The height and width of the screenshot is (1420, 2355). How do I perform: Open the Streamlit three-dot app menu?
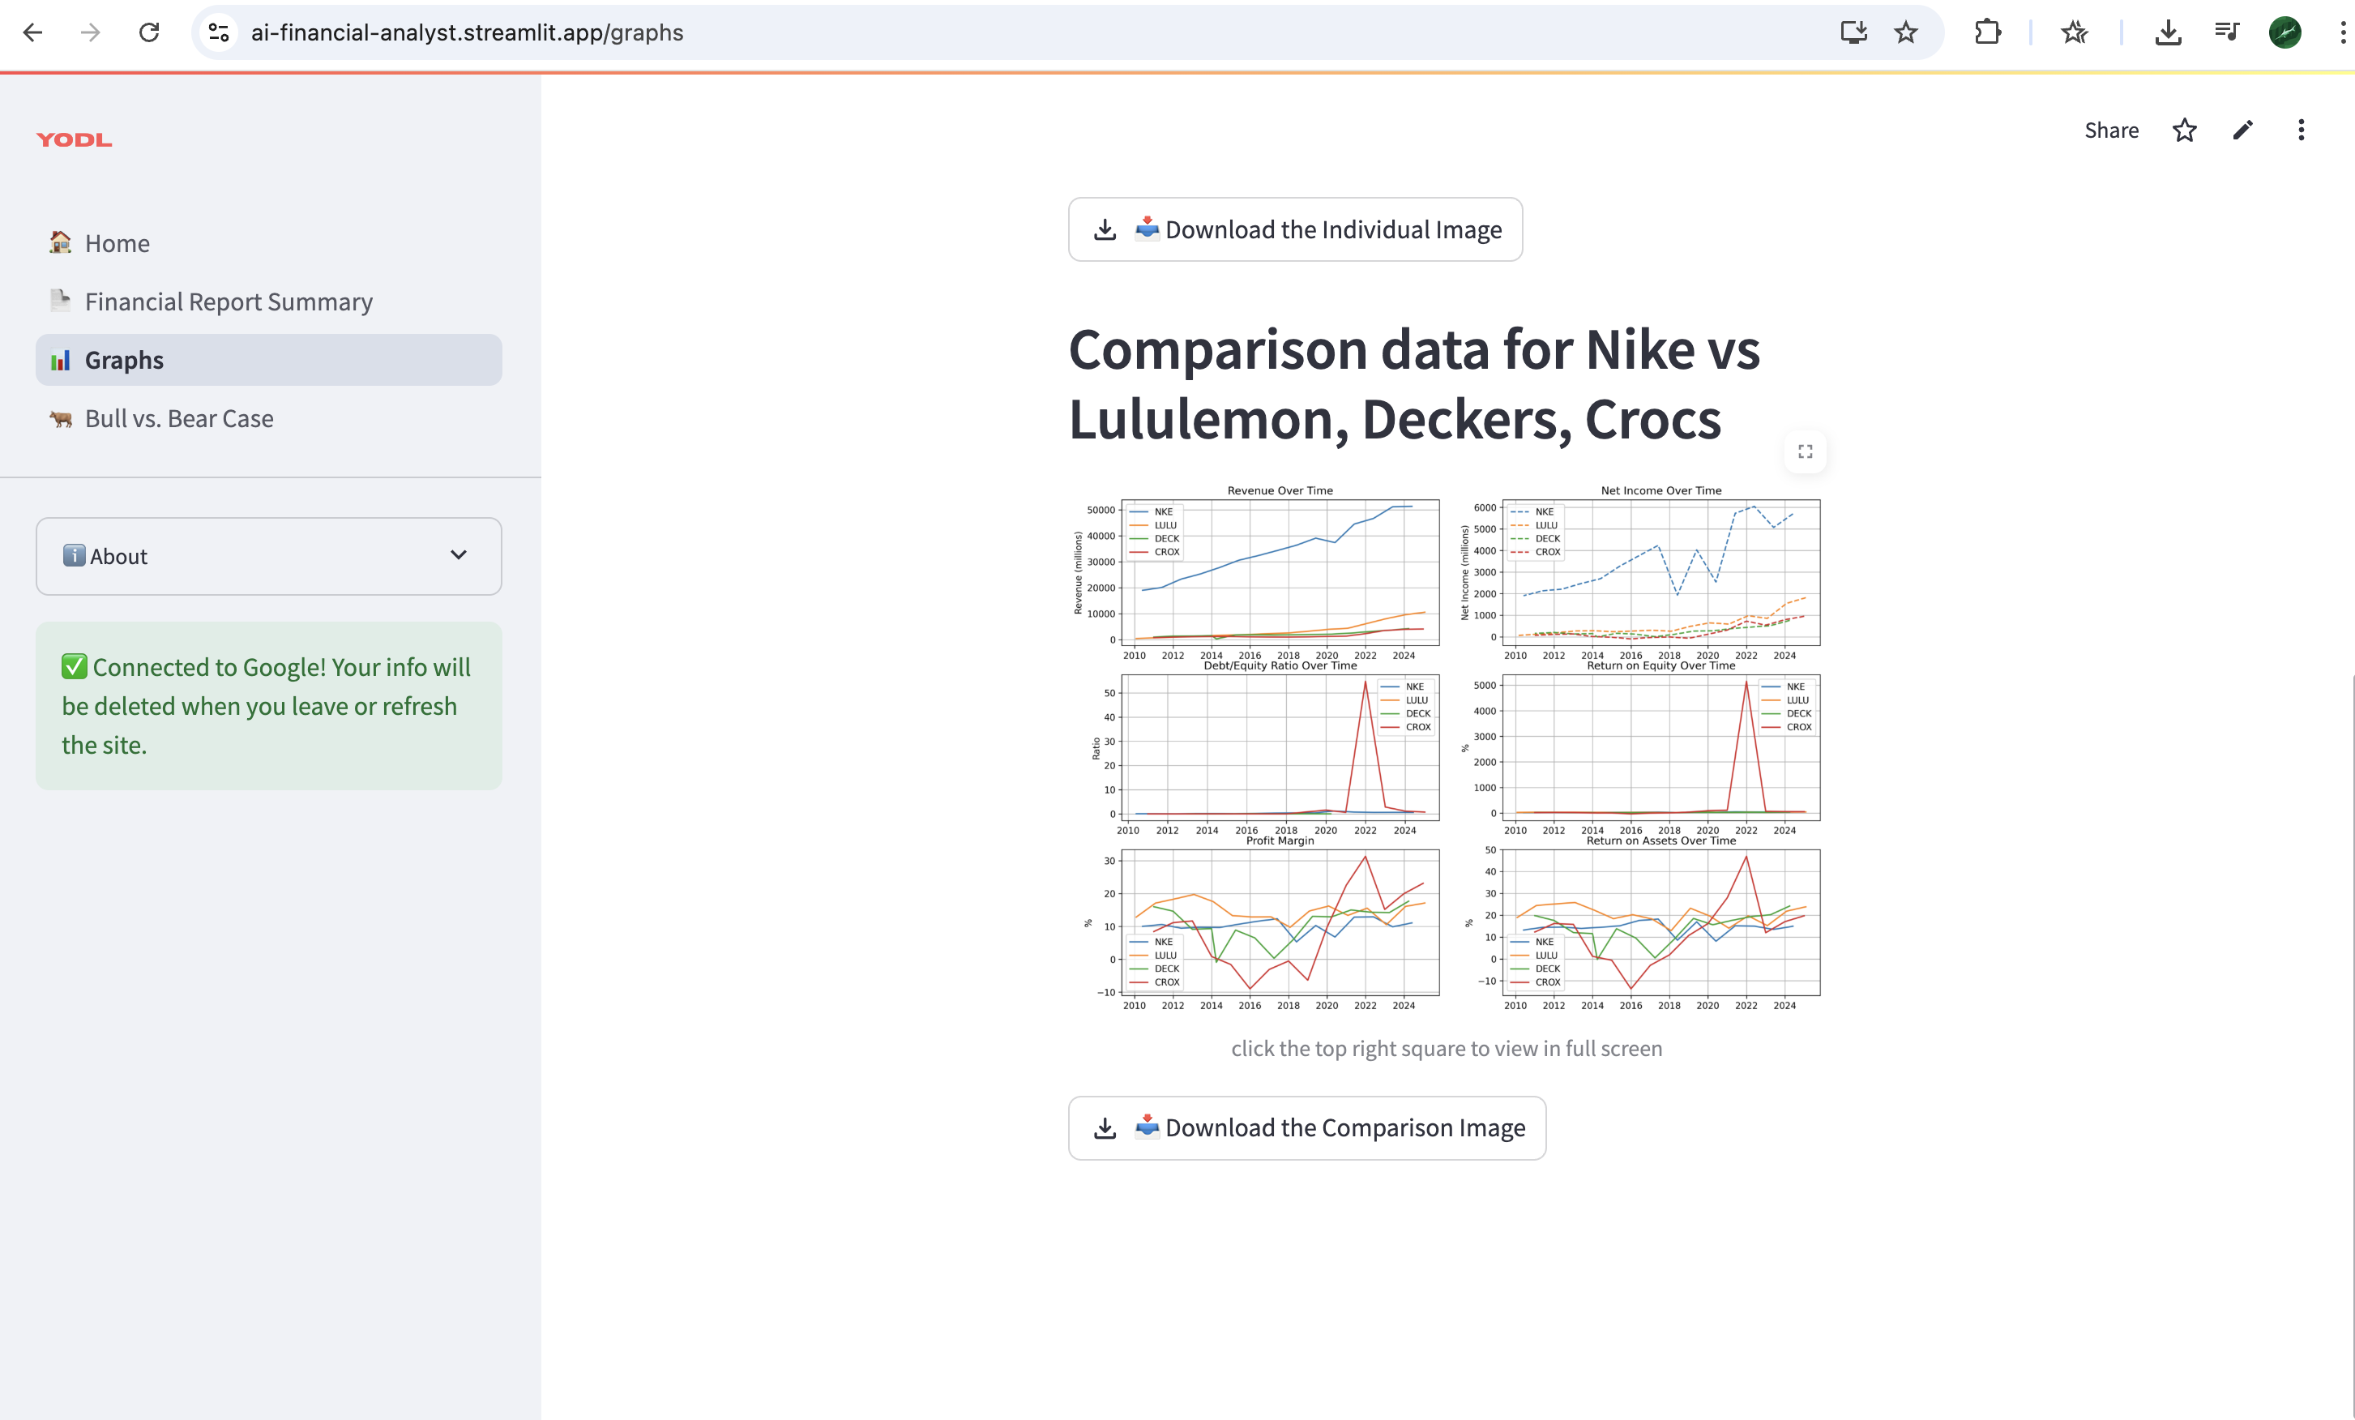pyautogui.click(x=2301, y=130)
